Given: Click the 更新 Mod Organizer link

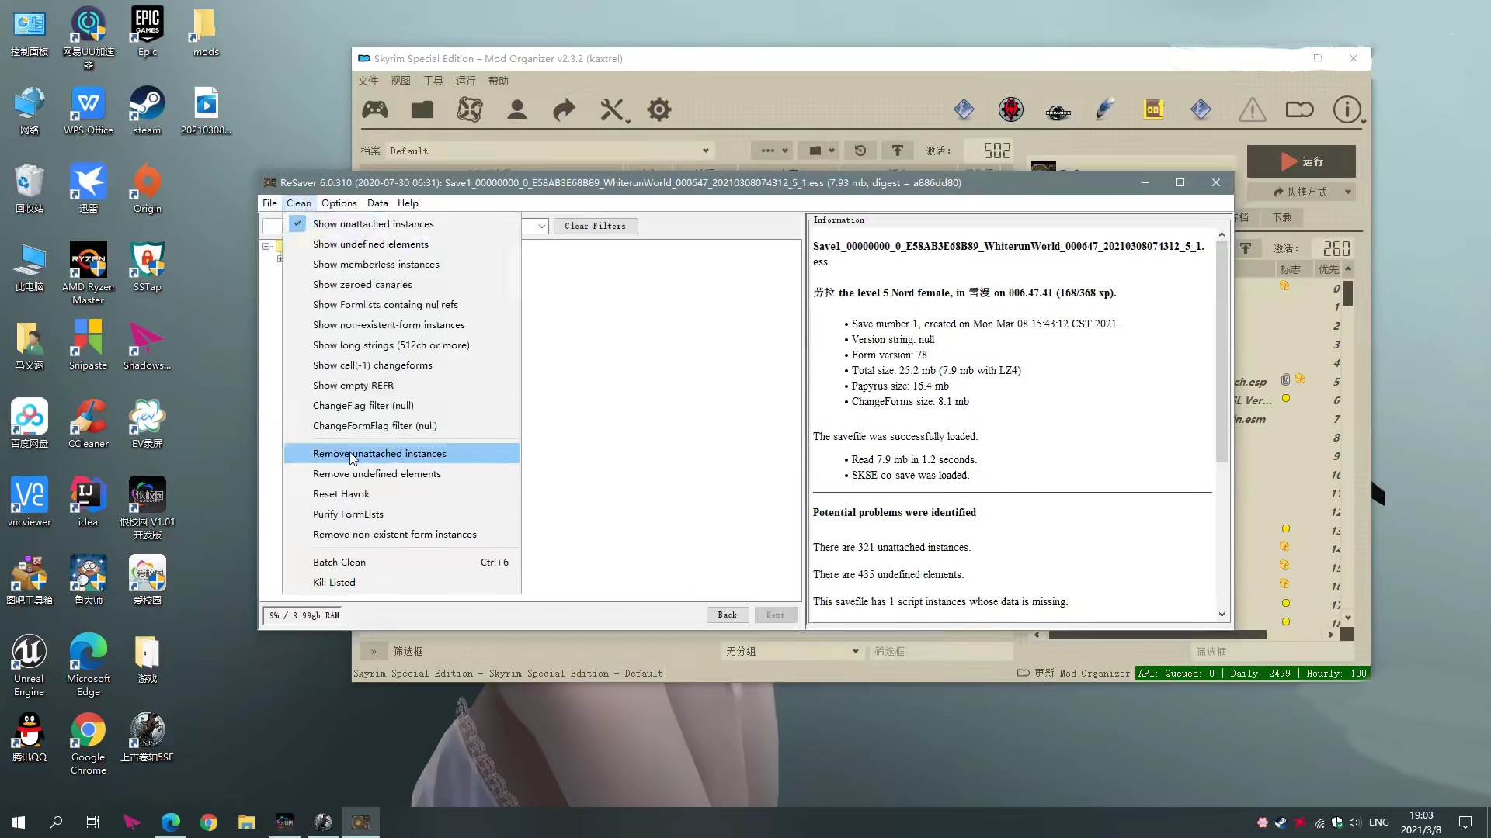Looking at the screenshot, I should point(1074,673).
